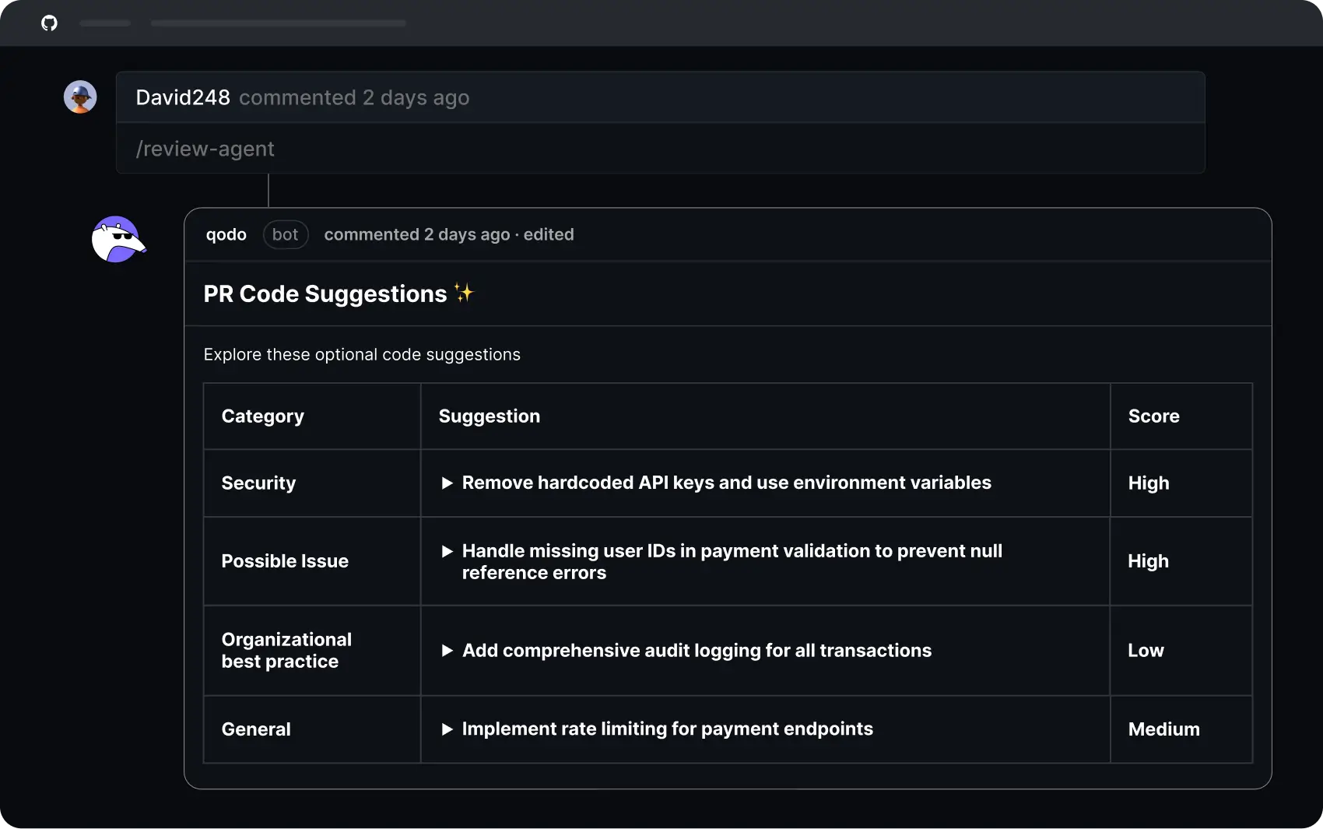The width and height of the screenshot is (1323, 829).
Task: Click the PR Code Suggestions heading
Action: tap(325, 294)
